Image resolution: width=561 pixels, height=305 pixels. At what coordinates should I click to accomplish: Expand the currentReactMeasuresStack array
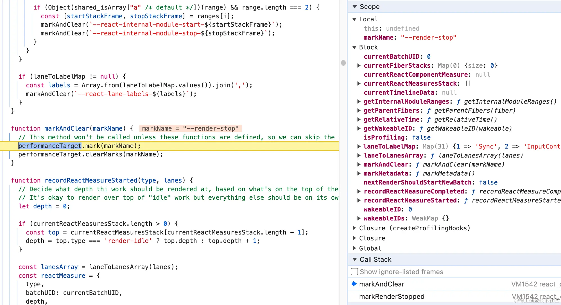(x=359, y=83)
